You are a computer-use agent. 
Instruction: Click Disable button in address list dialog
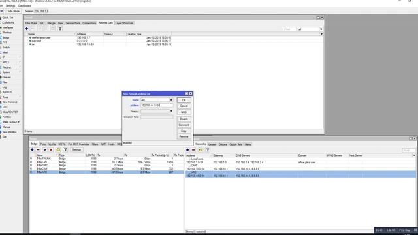coord(184,119)
